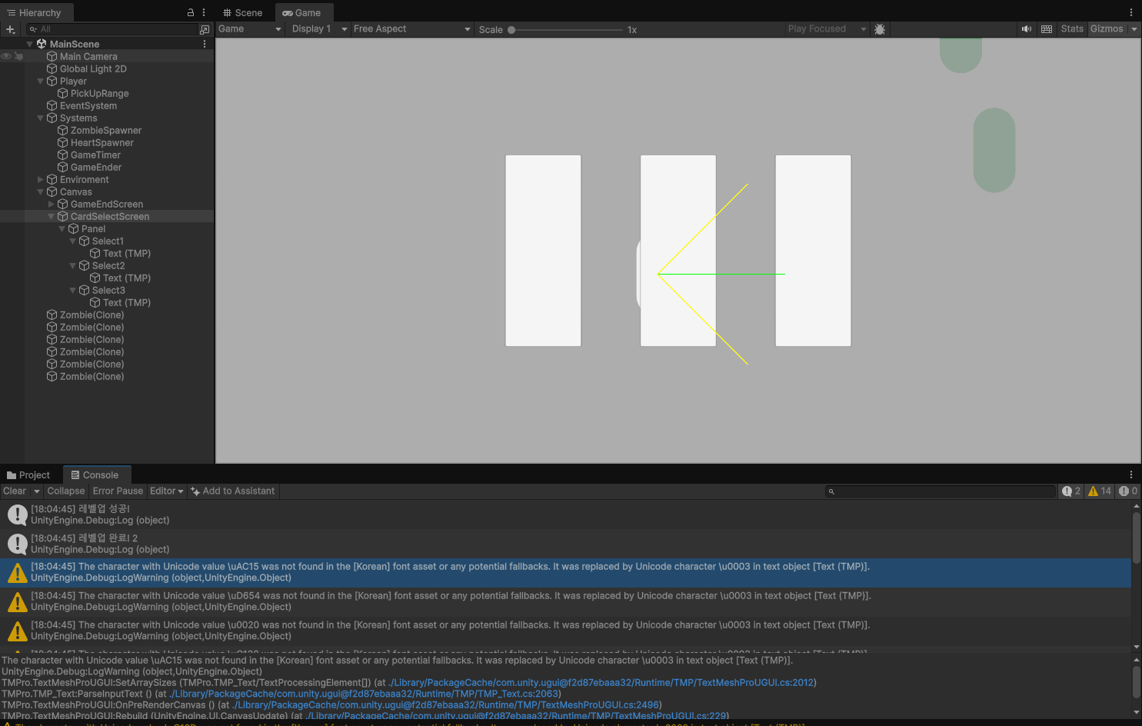This screenshot has height=726, width=1142.
Task: Collapse the Canvas object
Action: pos(41,191)
